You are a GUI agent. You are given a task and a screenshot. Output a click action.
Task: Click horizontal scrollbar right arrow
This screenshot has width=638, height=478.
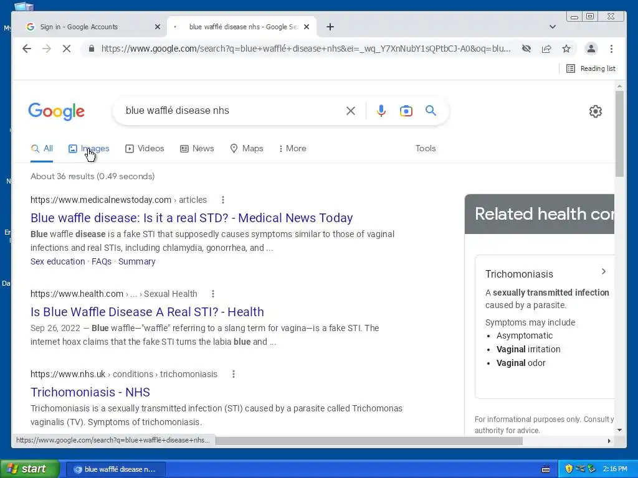[609, 441]
